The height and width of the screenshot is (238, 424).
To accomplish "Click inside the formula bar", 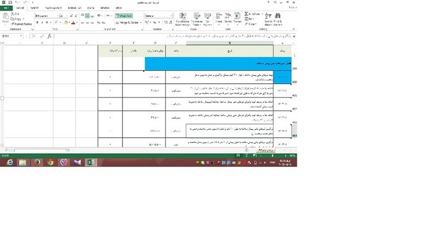I will 173,36.
